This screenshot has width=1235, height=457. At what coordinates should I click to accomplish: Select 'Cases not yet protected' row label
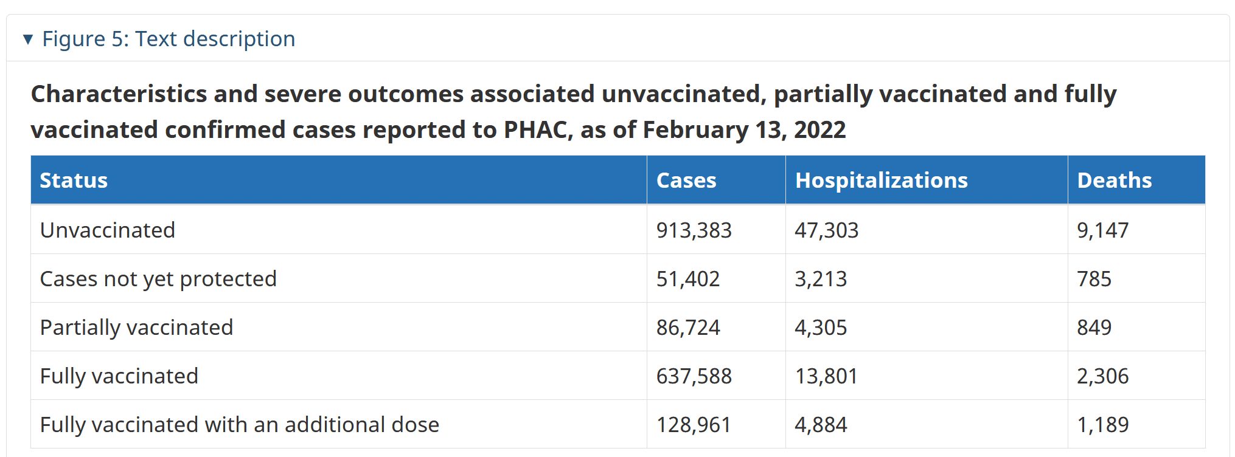(x=158, y=279)
